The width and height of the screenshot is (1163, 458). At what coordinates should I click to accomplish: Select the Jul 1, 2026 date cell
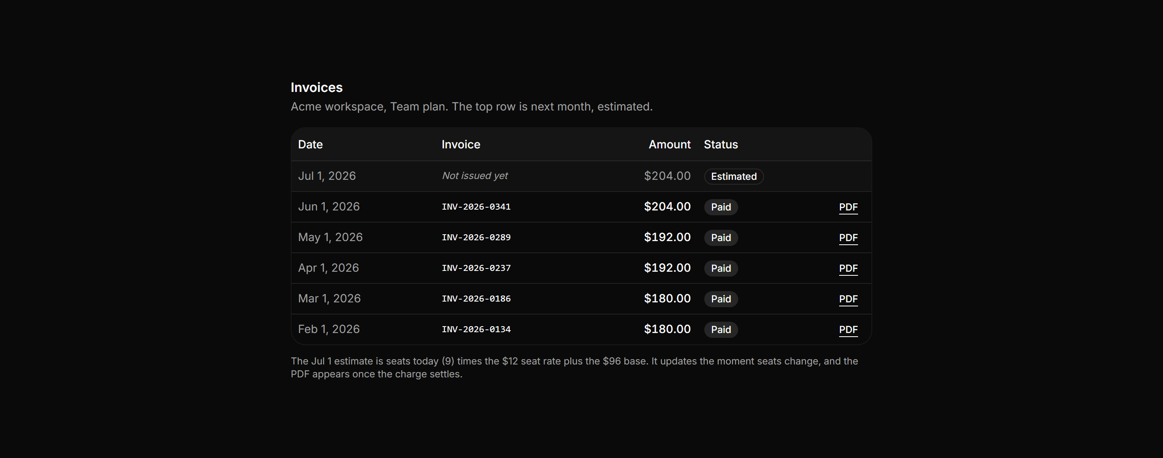point(327,176)
